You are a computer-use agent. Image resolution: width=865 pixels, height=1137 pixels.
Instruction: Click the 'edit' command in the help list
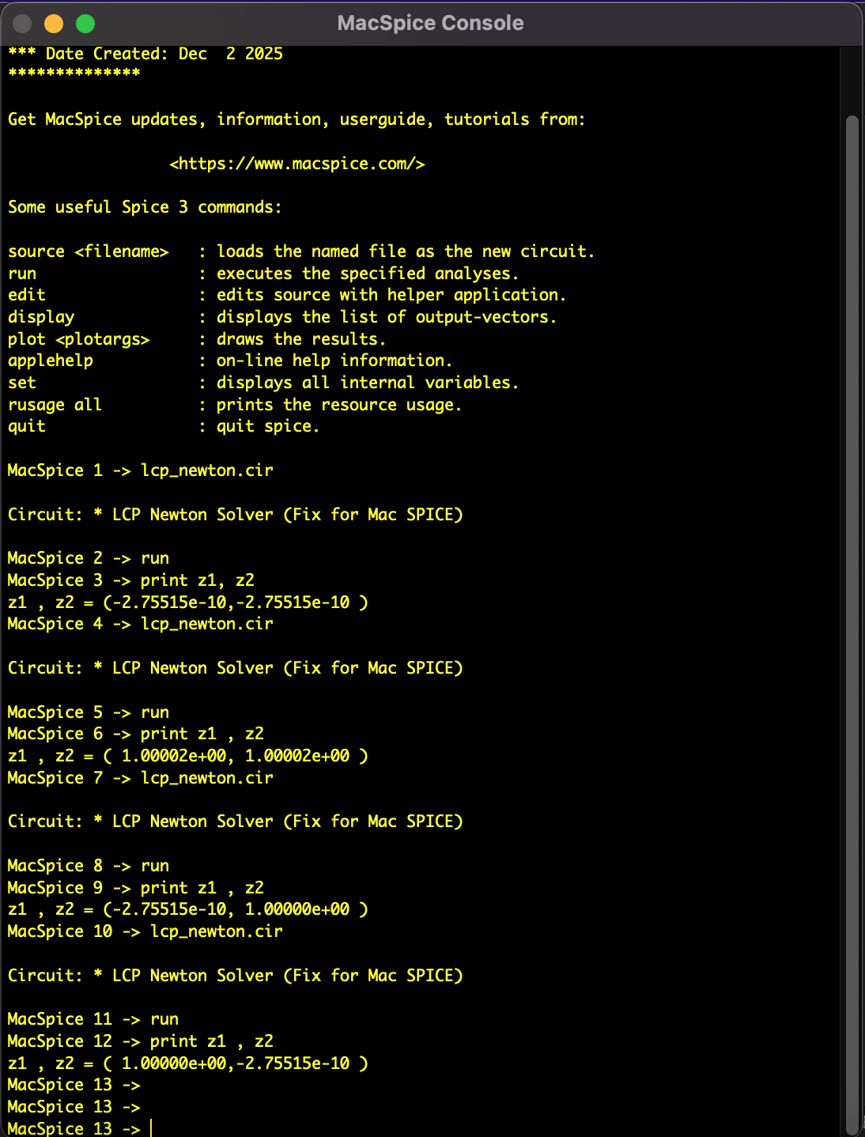coord(27,295)
